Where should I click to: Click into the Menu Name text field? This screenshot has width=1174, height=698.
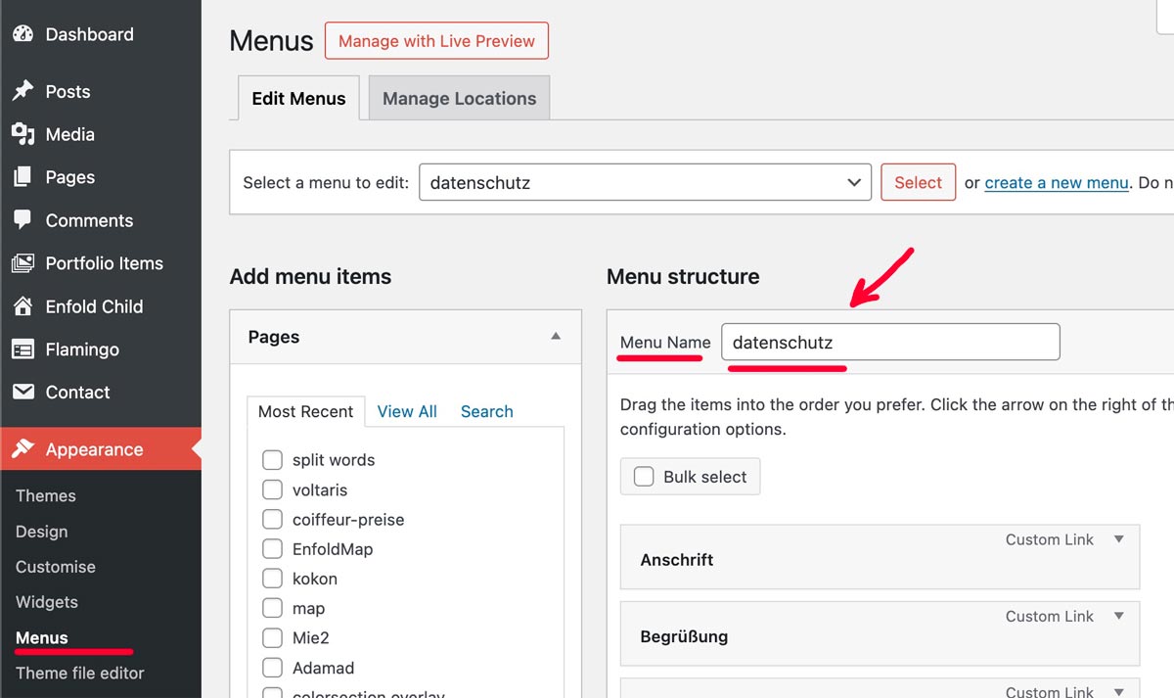click(890, 343)
